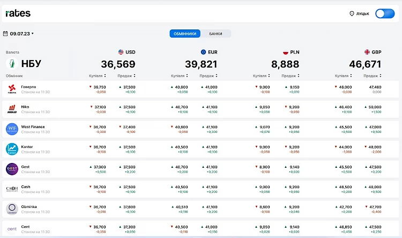Click the calendar icon beside date
Image resolution: width=402 pixels, height=238 pixels.
coord(5,34)
